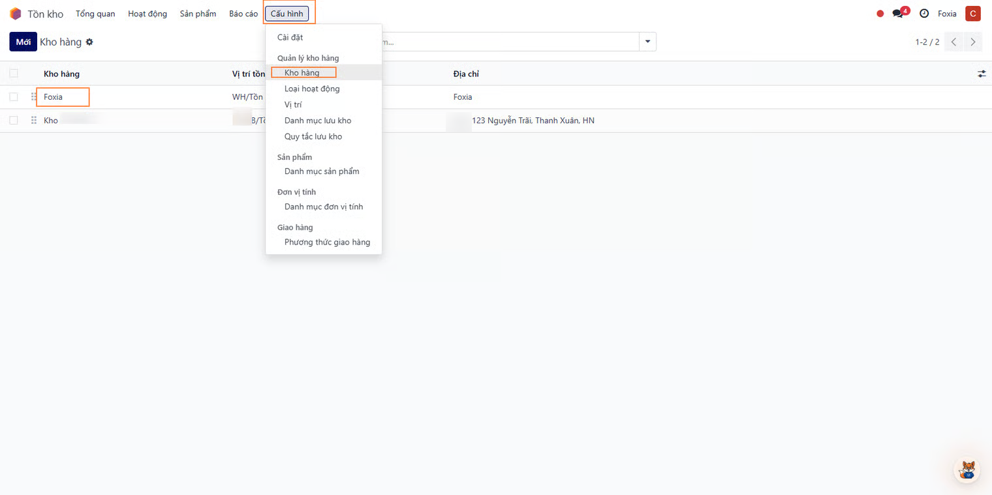Toggle the select-all checkbox in header
This screenshot has width=992, height=495.
[x=14, y=74]
